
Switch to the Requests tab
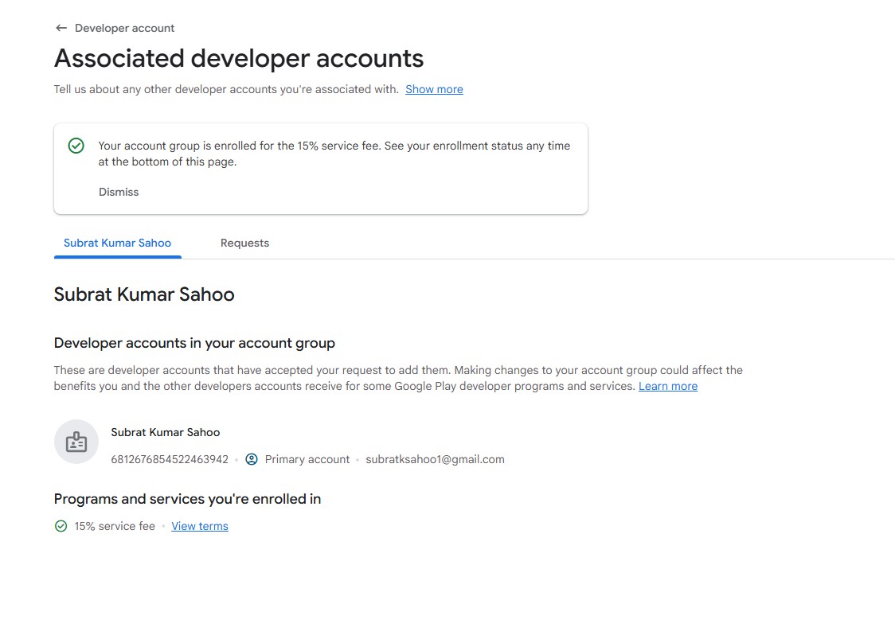click(x=244, y=243)
